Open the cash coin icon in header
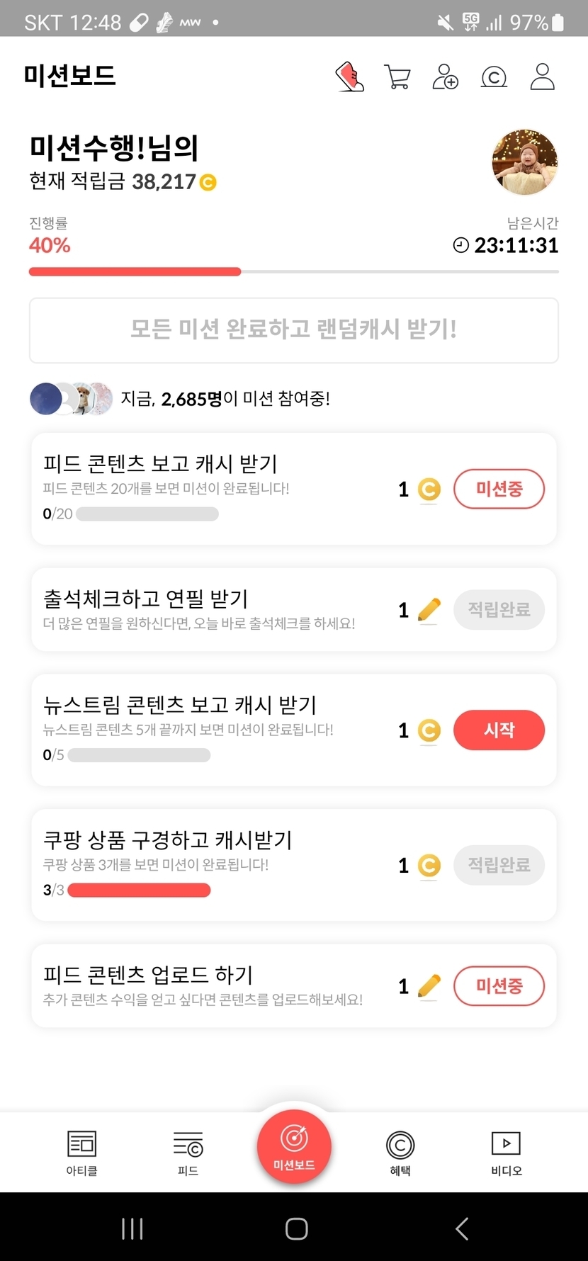The height and width of the screenshot is (1261, 588). pos(494,77)
